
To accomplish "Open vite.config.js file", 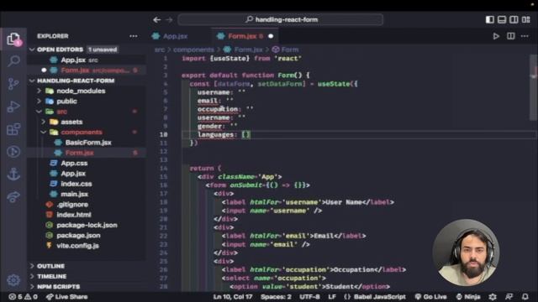I will 77,246.
